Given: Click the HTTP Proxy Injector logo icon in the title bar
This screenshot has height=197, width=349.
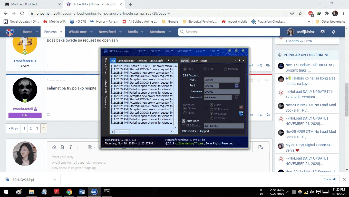Looking at the screenshot, I should pos(105,51).
